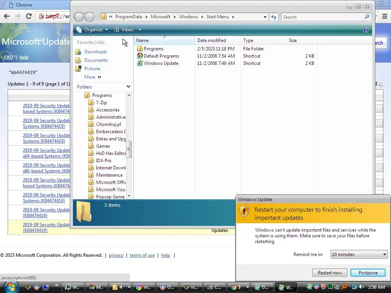Open the Organize menu in Explorer
The width and height of the screenshot is (391, 293).
(92, 30)
